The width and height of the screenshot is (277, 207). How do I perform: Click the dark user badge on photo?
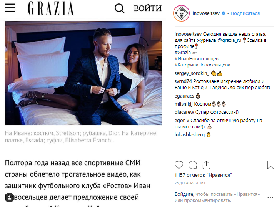click(9, 197)
